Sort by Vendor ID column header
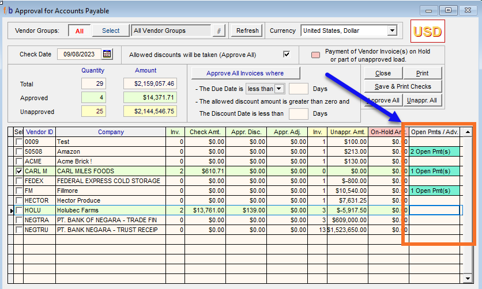 point(40,132)
